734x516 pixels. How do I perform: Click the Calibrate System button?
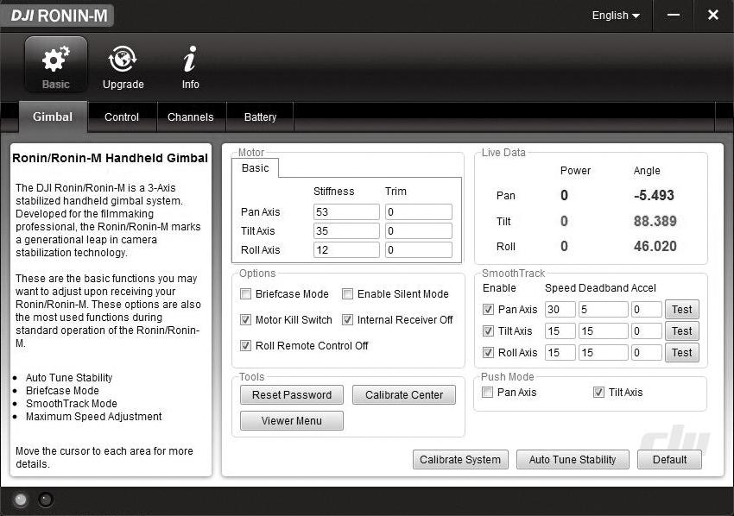tap(460, 459)
